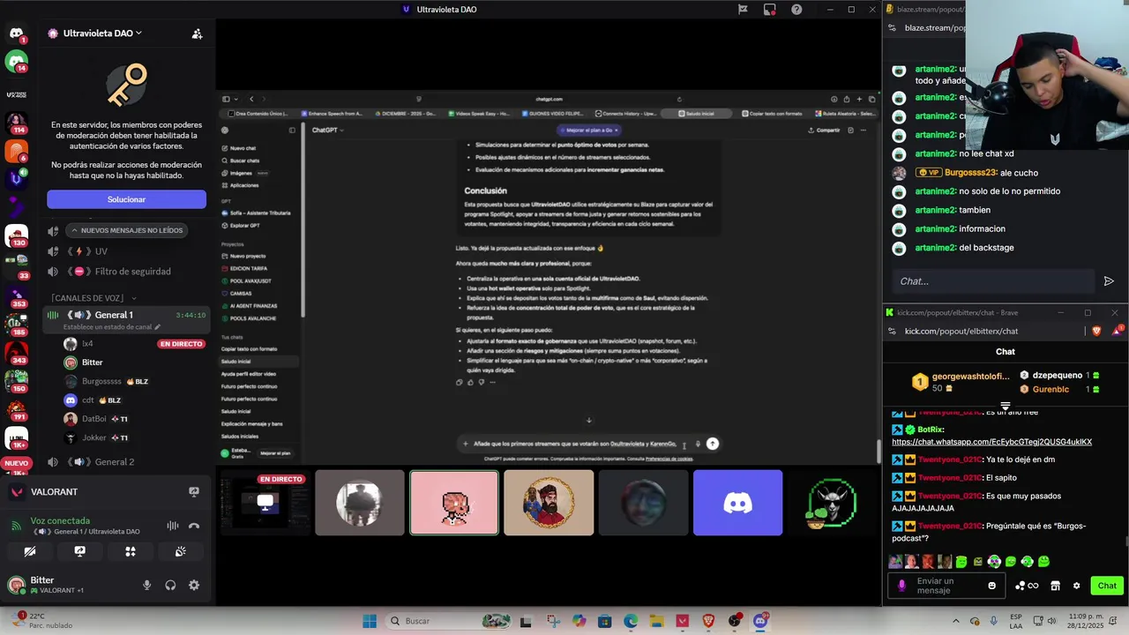Screen dimensions: 1129x635
Task: Disconnect from voice with the hang-up icon
Action: (194, 526)
